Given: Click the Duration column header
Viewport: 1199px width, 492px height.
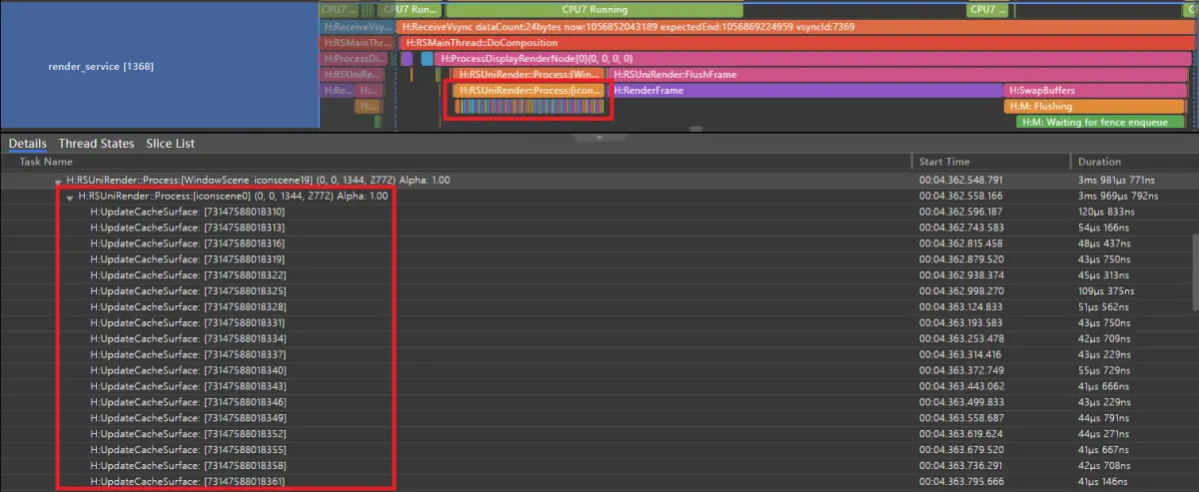Looking at the screenshot, I should click(1099, 161).
